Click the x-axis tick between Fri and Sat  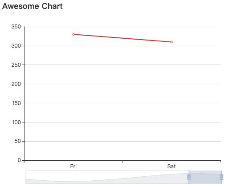[122, 161]
